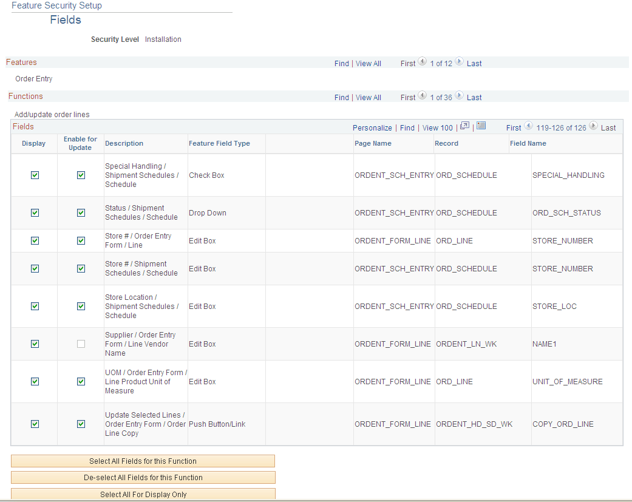Uncheck Display for SPECIAL_HANDLING row
Image resolution: width=632 pixels, height=502 pixels.
(35, 175)
